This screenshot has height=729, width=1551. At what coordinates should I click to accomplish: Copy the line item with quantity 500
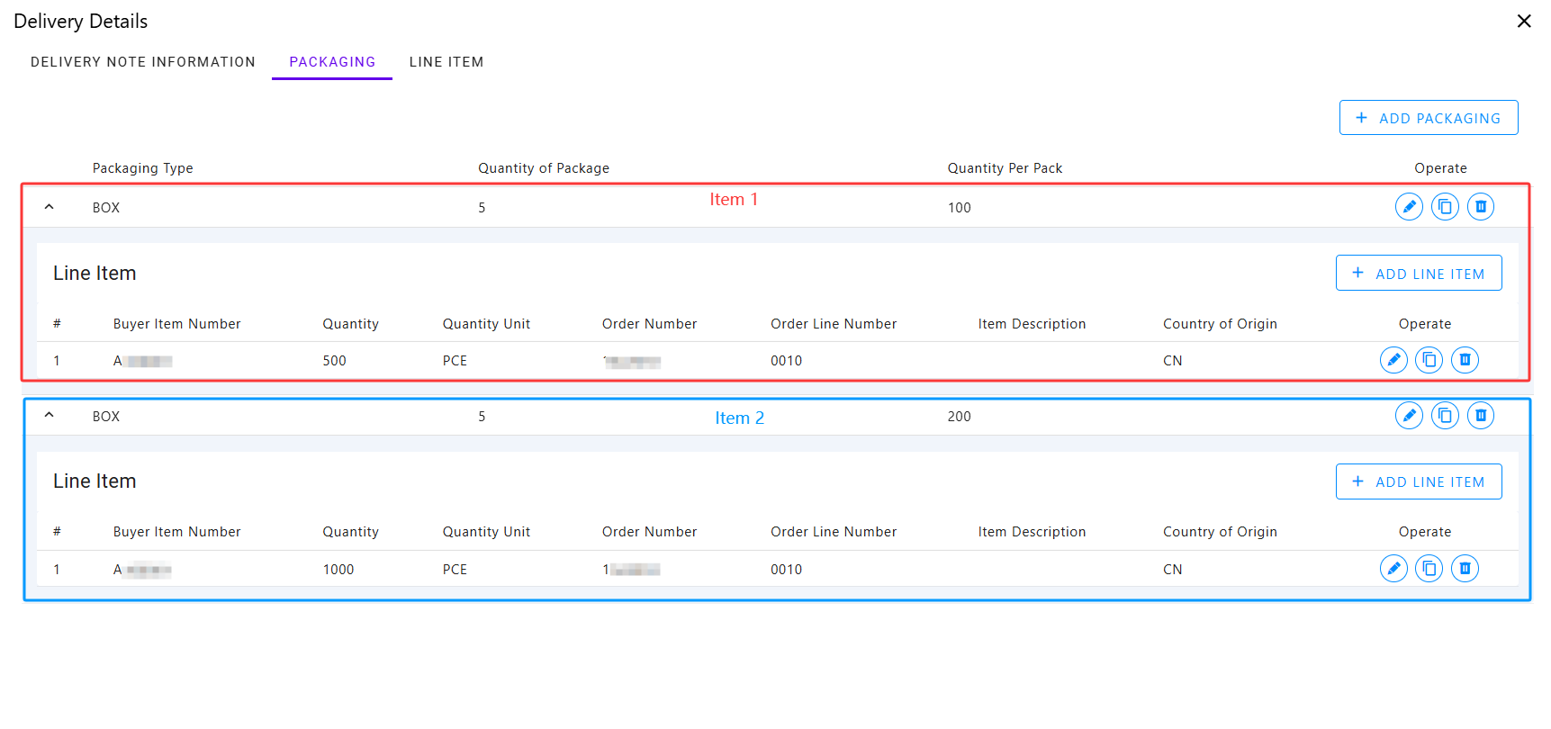click(1429, 360)
